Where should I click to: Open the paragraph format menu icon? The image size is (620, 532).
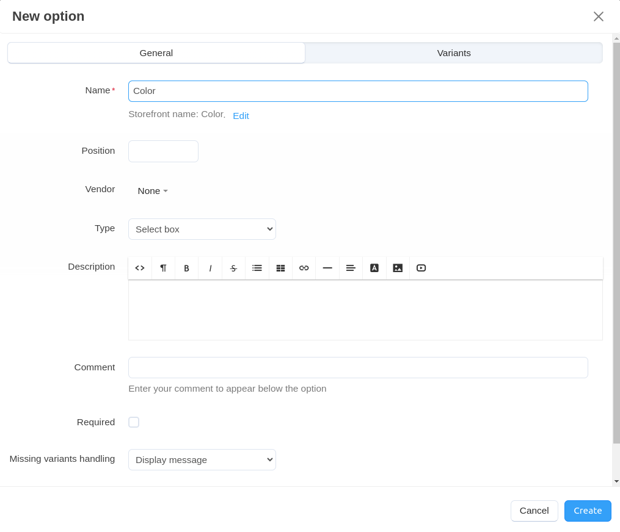tap(163, 268)
